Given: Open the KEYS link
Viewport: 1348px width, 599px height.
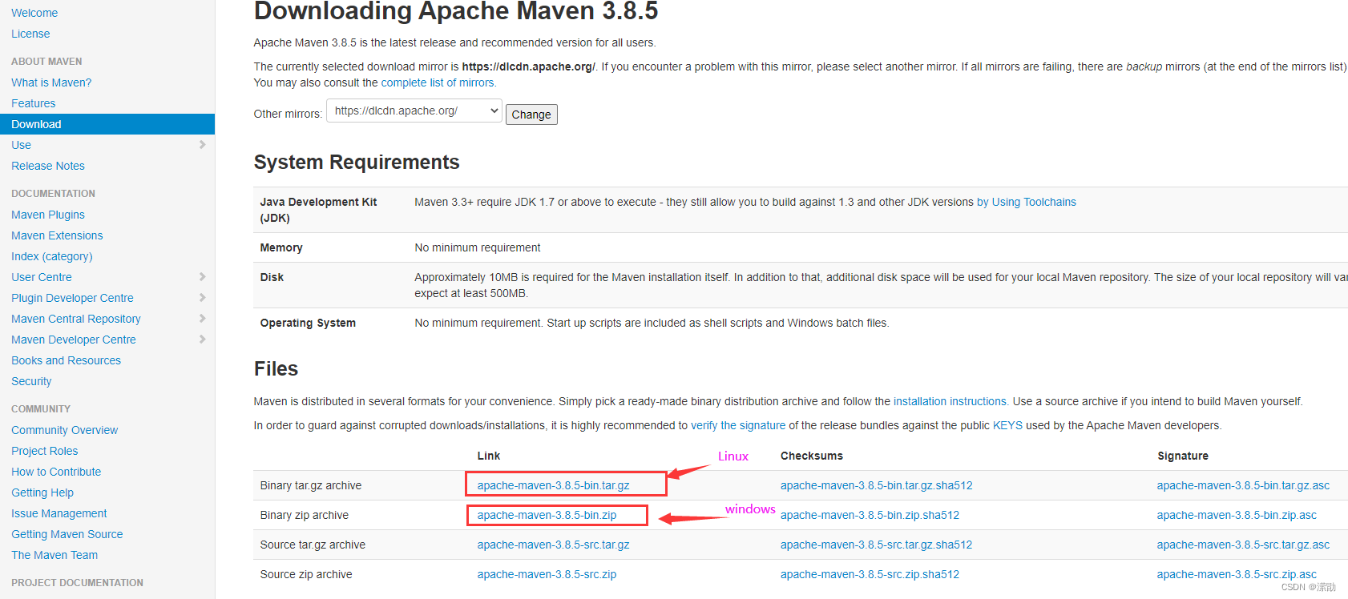Looking at the screenshot, I should click(x=1007, y=425).
